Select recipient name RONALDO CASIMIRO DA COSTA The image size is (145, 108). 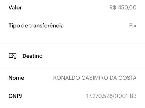[x=95, y=78]
